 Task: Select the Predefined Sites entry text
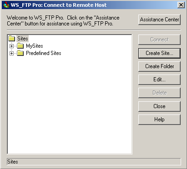pyautogui.click(x=44, y=53)
